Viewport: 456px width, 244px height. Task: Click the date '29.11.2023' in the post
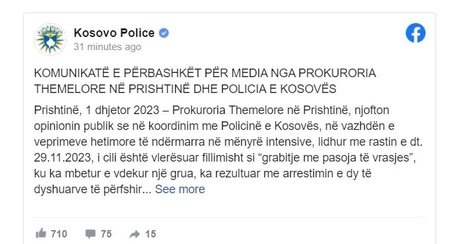(x=63, y=158)
